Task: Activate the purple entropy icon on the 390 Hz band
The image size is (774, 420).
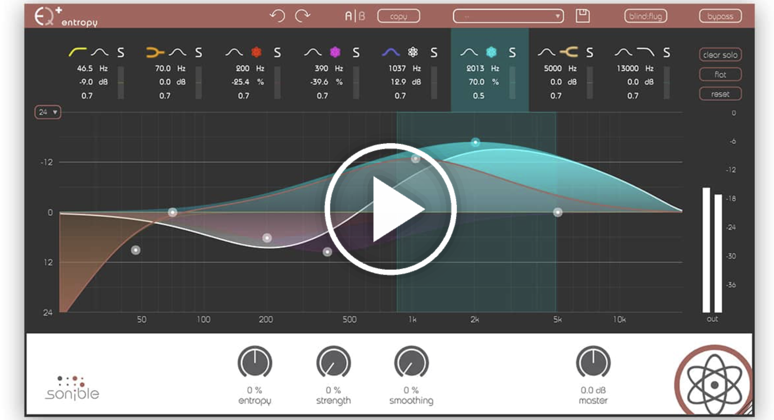Action: click(335, 53)
